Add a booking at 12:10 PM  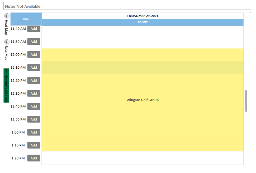(34, 68)
